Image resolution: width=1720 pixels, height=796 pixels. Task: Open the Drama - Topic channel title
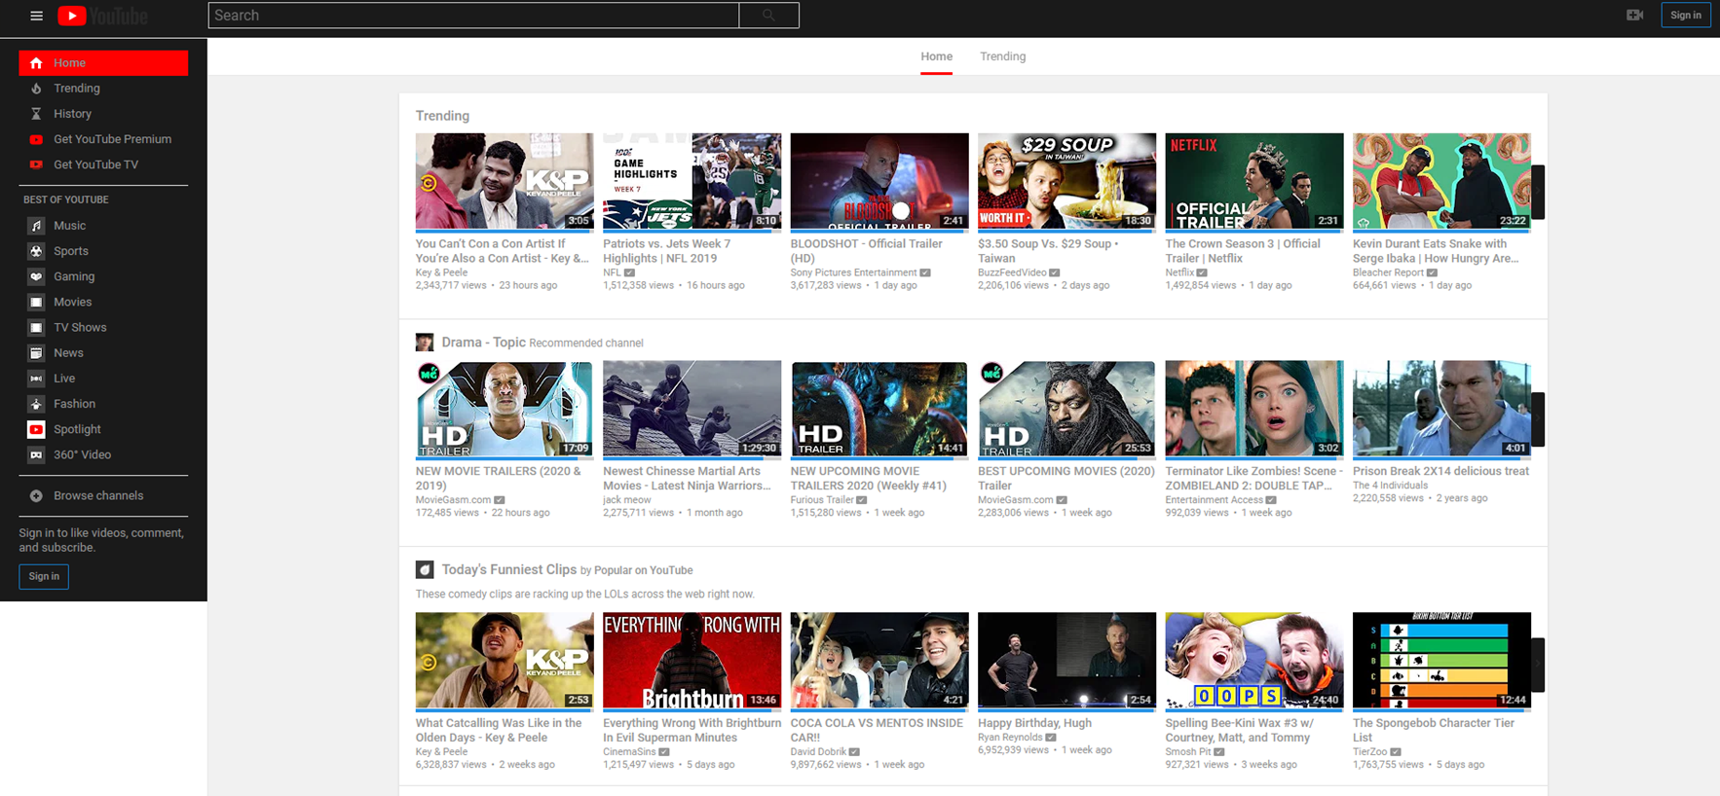pos(483,343)
